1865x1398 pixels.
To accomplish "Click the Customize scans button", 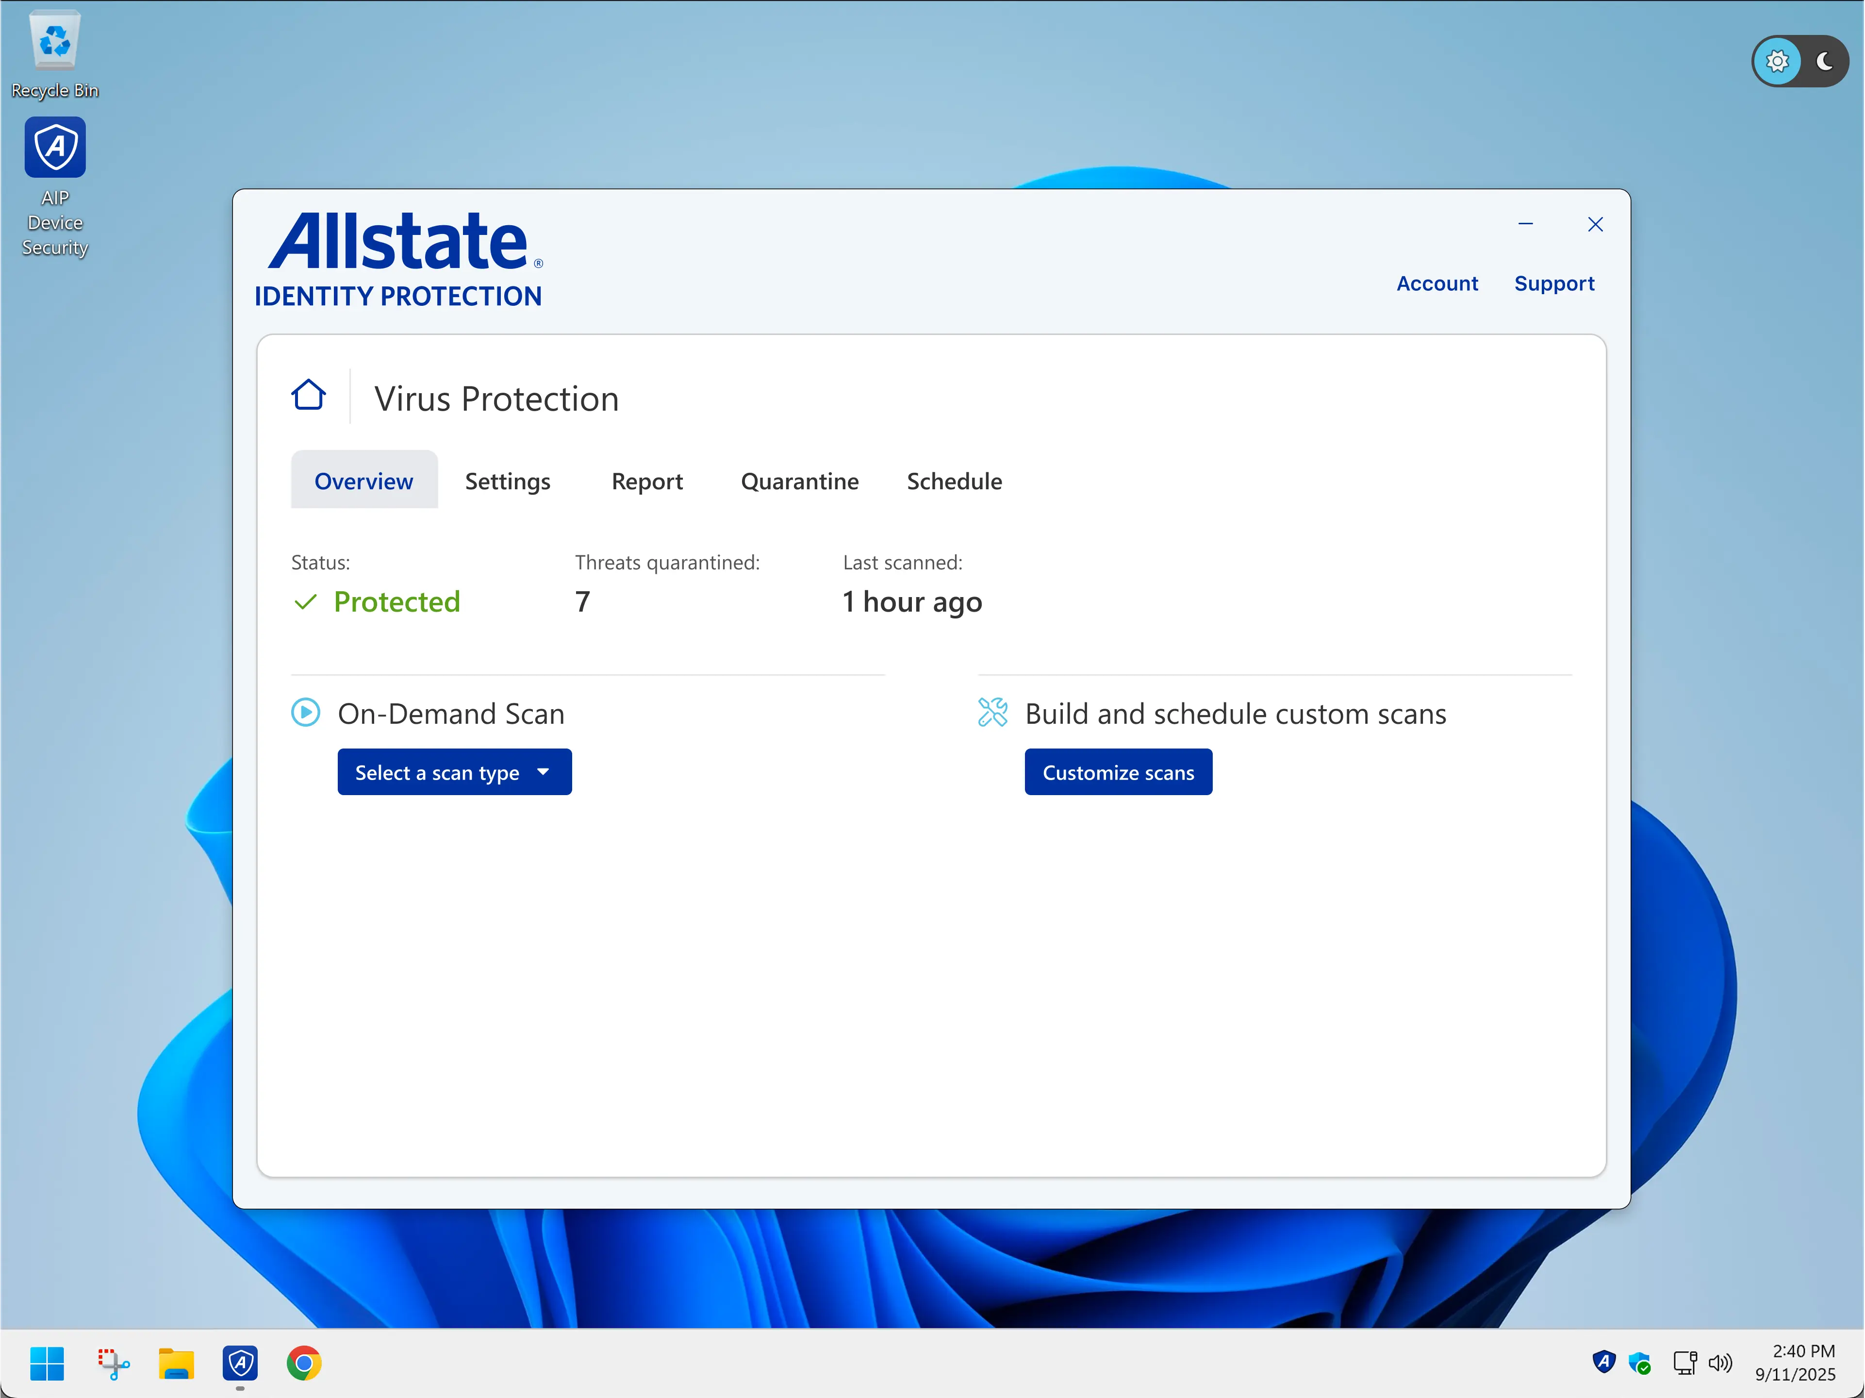I will point(1118,771).
